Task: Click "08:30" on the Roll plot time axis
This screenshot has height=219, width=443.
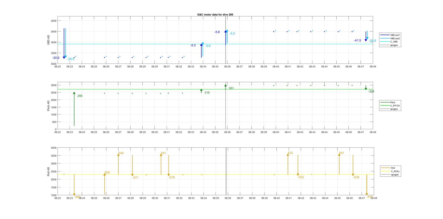Action: click(155, 198)
